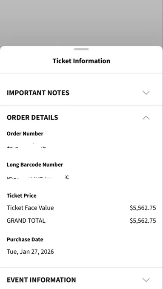
Task: Tap the bottom sheet drag handle
Action: 81,49
